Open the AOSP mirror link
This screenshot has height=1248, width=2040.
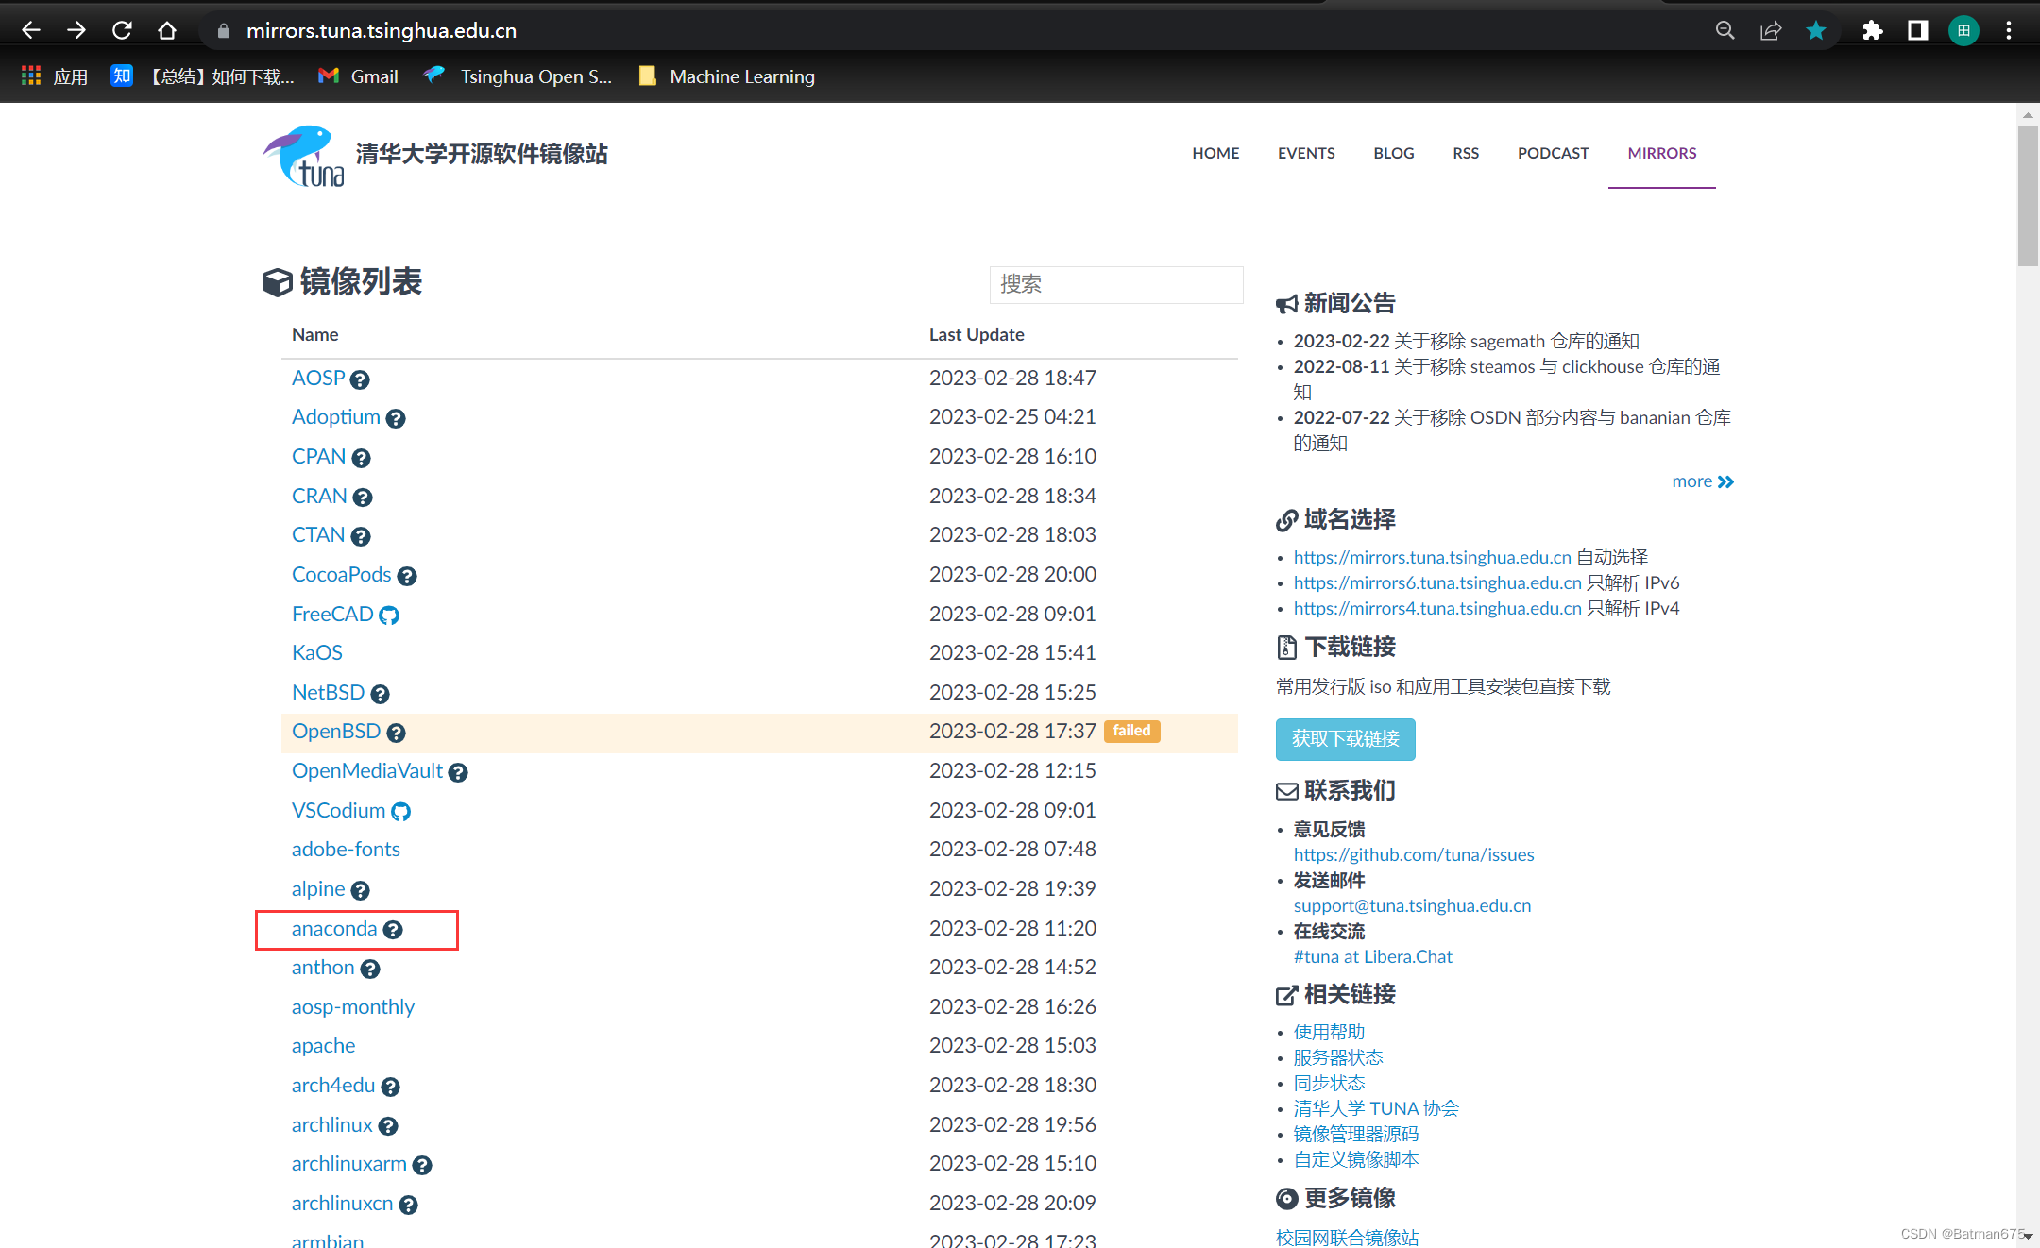click(318, 378)
